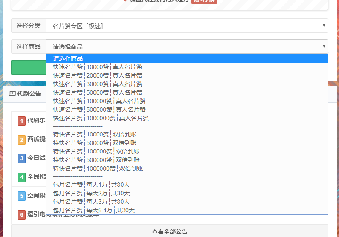Click the orange number 2 announcement badge

[22, 140]
